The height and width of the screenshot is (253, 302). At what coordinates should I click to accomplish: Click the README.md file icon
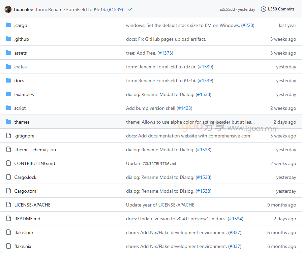pyautogui.click(x=8, y=219)
